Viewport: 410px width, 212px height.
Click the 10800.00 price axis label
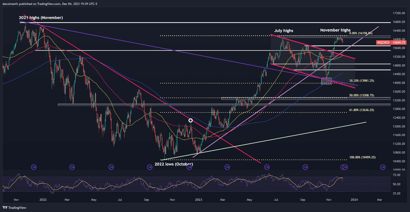click(399, 153)
